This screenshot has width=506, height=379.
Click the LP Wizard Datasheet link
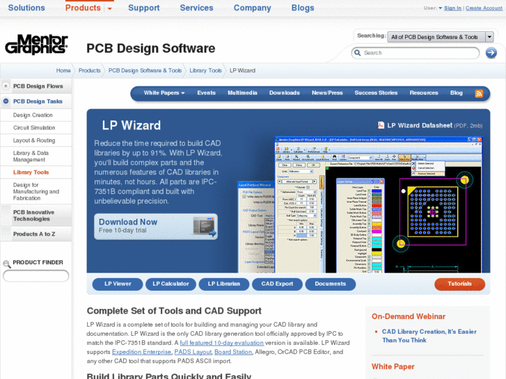420,125
